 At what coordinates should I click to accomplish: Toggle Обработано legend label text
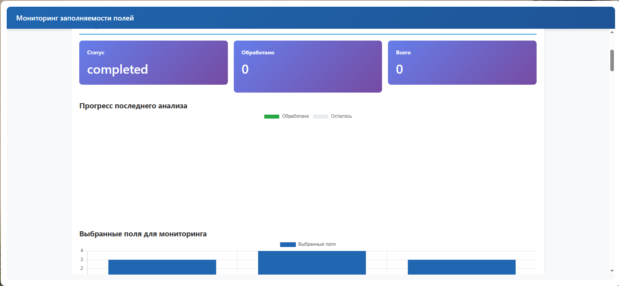pos(295,116)
